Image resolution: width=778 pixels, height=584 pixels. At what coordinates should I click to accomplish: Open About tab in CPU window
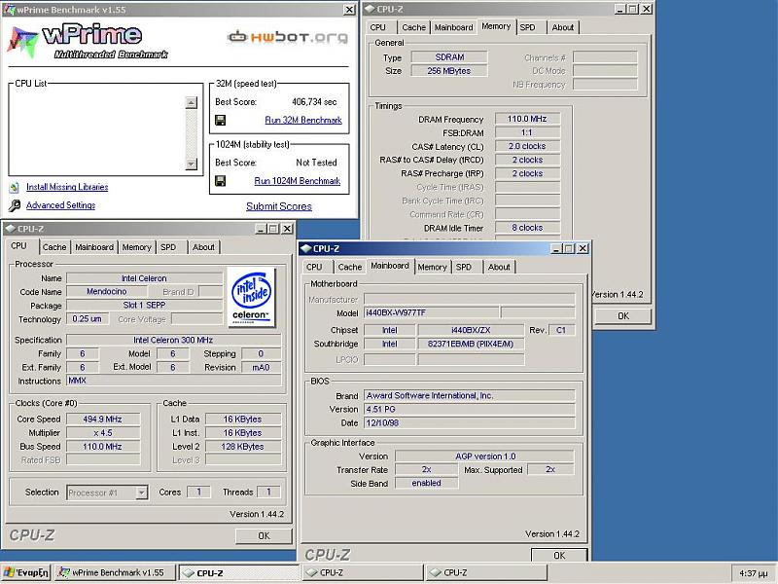tap(203, 247)
